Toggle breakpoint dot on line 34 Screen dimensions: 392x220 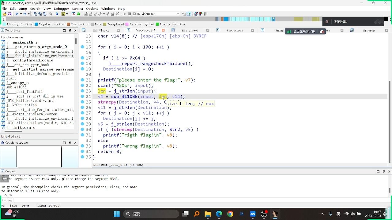pos(82,152)
